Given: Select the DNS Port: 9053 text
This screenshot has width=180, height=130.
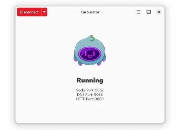Looking at the screenshot, I should pos(90,95).
